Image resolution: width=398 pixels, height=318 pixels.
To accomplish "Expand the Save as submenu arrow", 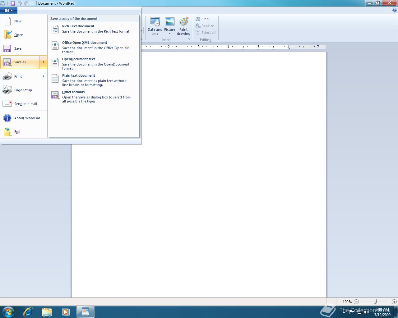I will 44,62.
